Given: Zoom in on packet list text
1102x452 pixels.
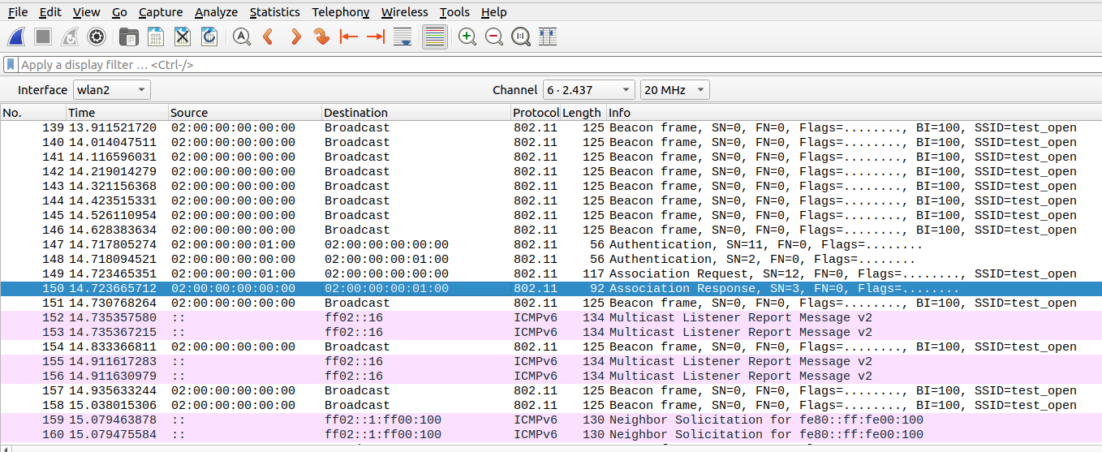Looking at the screenshot, I should pos(467,37).
